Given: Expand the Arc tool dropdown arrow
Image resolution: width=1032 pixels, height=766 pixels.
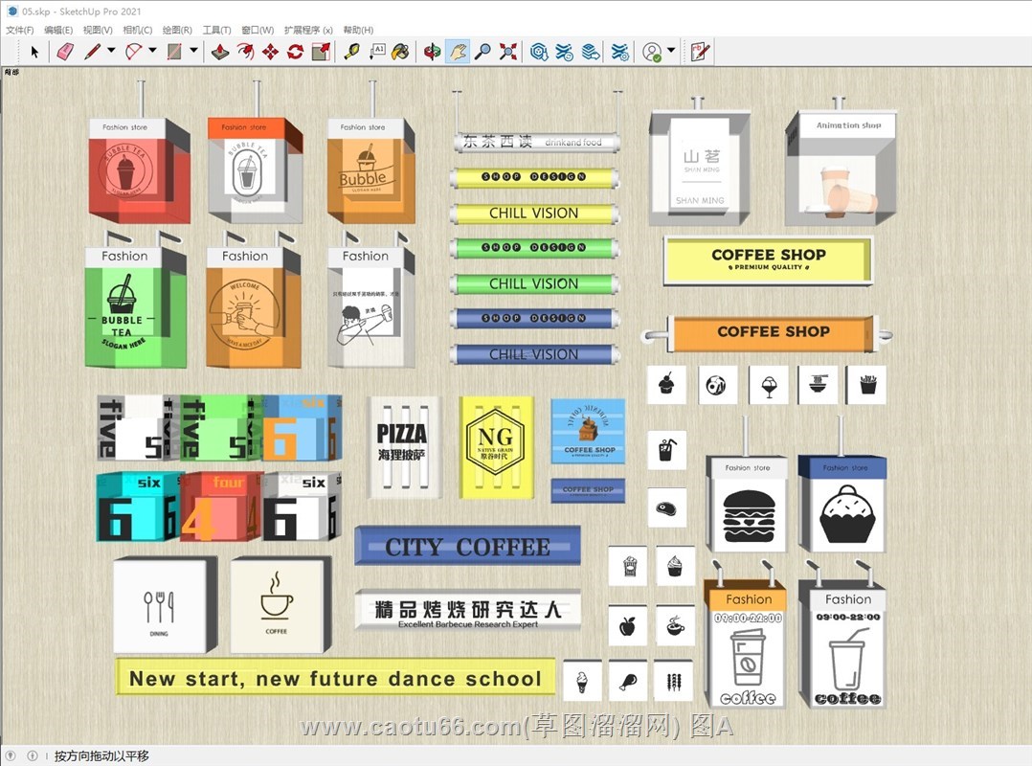Looking at the screenshot, I should coord(152,52).
